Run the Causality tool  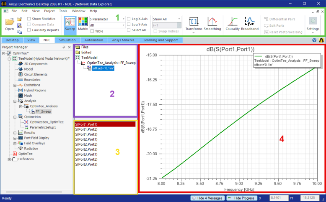[x=233, y=24]
